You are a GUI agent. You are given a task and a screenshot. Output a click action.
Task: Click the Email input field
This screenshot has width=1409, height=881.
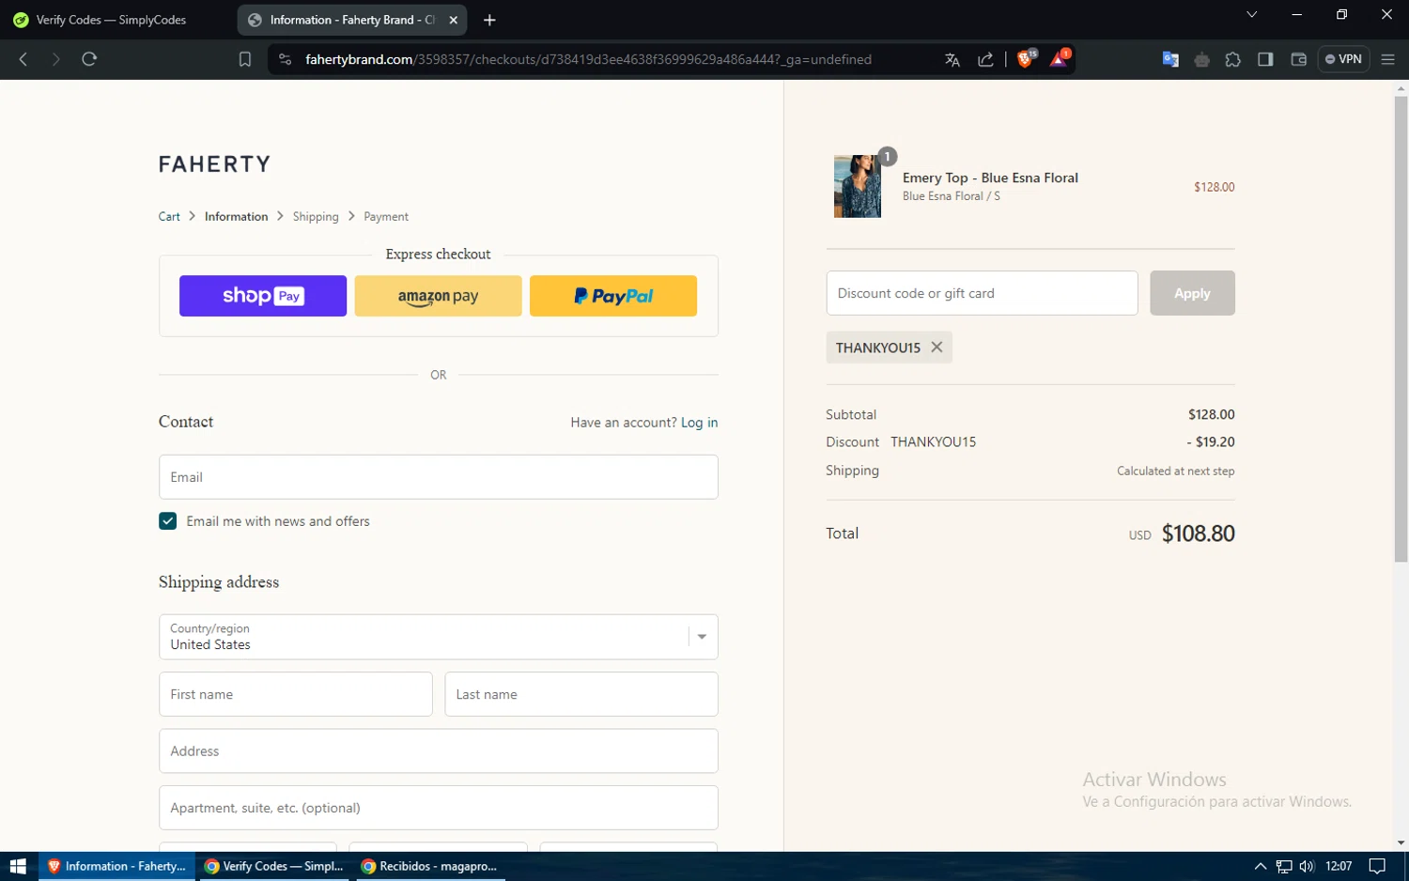(439, 477)
